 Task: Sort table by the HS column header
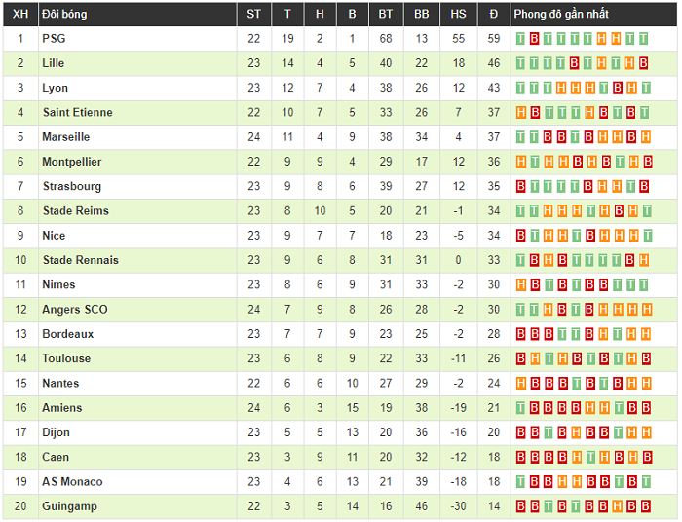pyautogui.click(x=459, y=15)
